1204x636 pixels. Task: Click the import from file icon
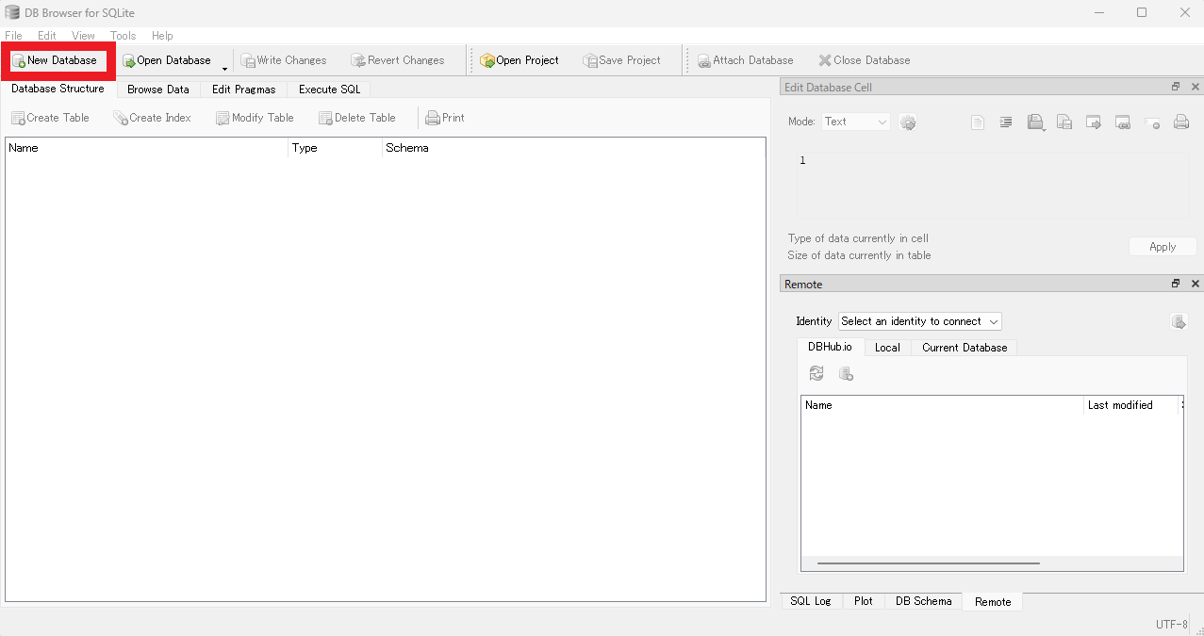point(1035,122)
